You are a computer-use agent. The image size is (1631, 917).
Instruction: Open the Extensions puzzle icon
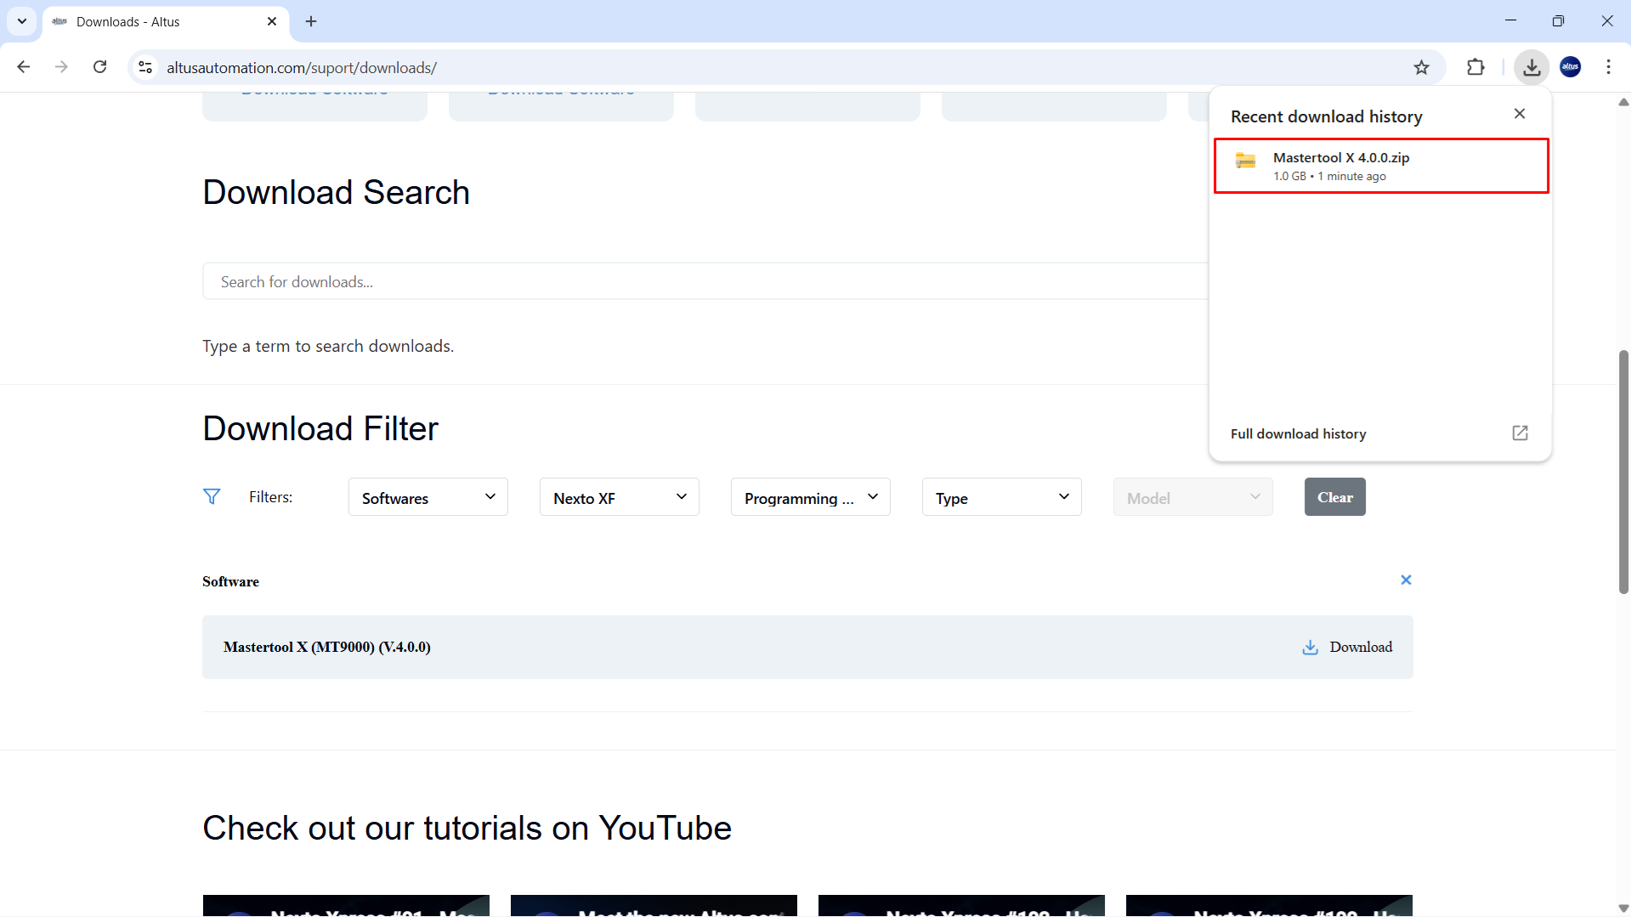(1475, 67)
